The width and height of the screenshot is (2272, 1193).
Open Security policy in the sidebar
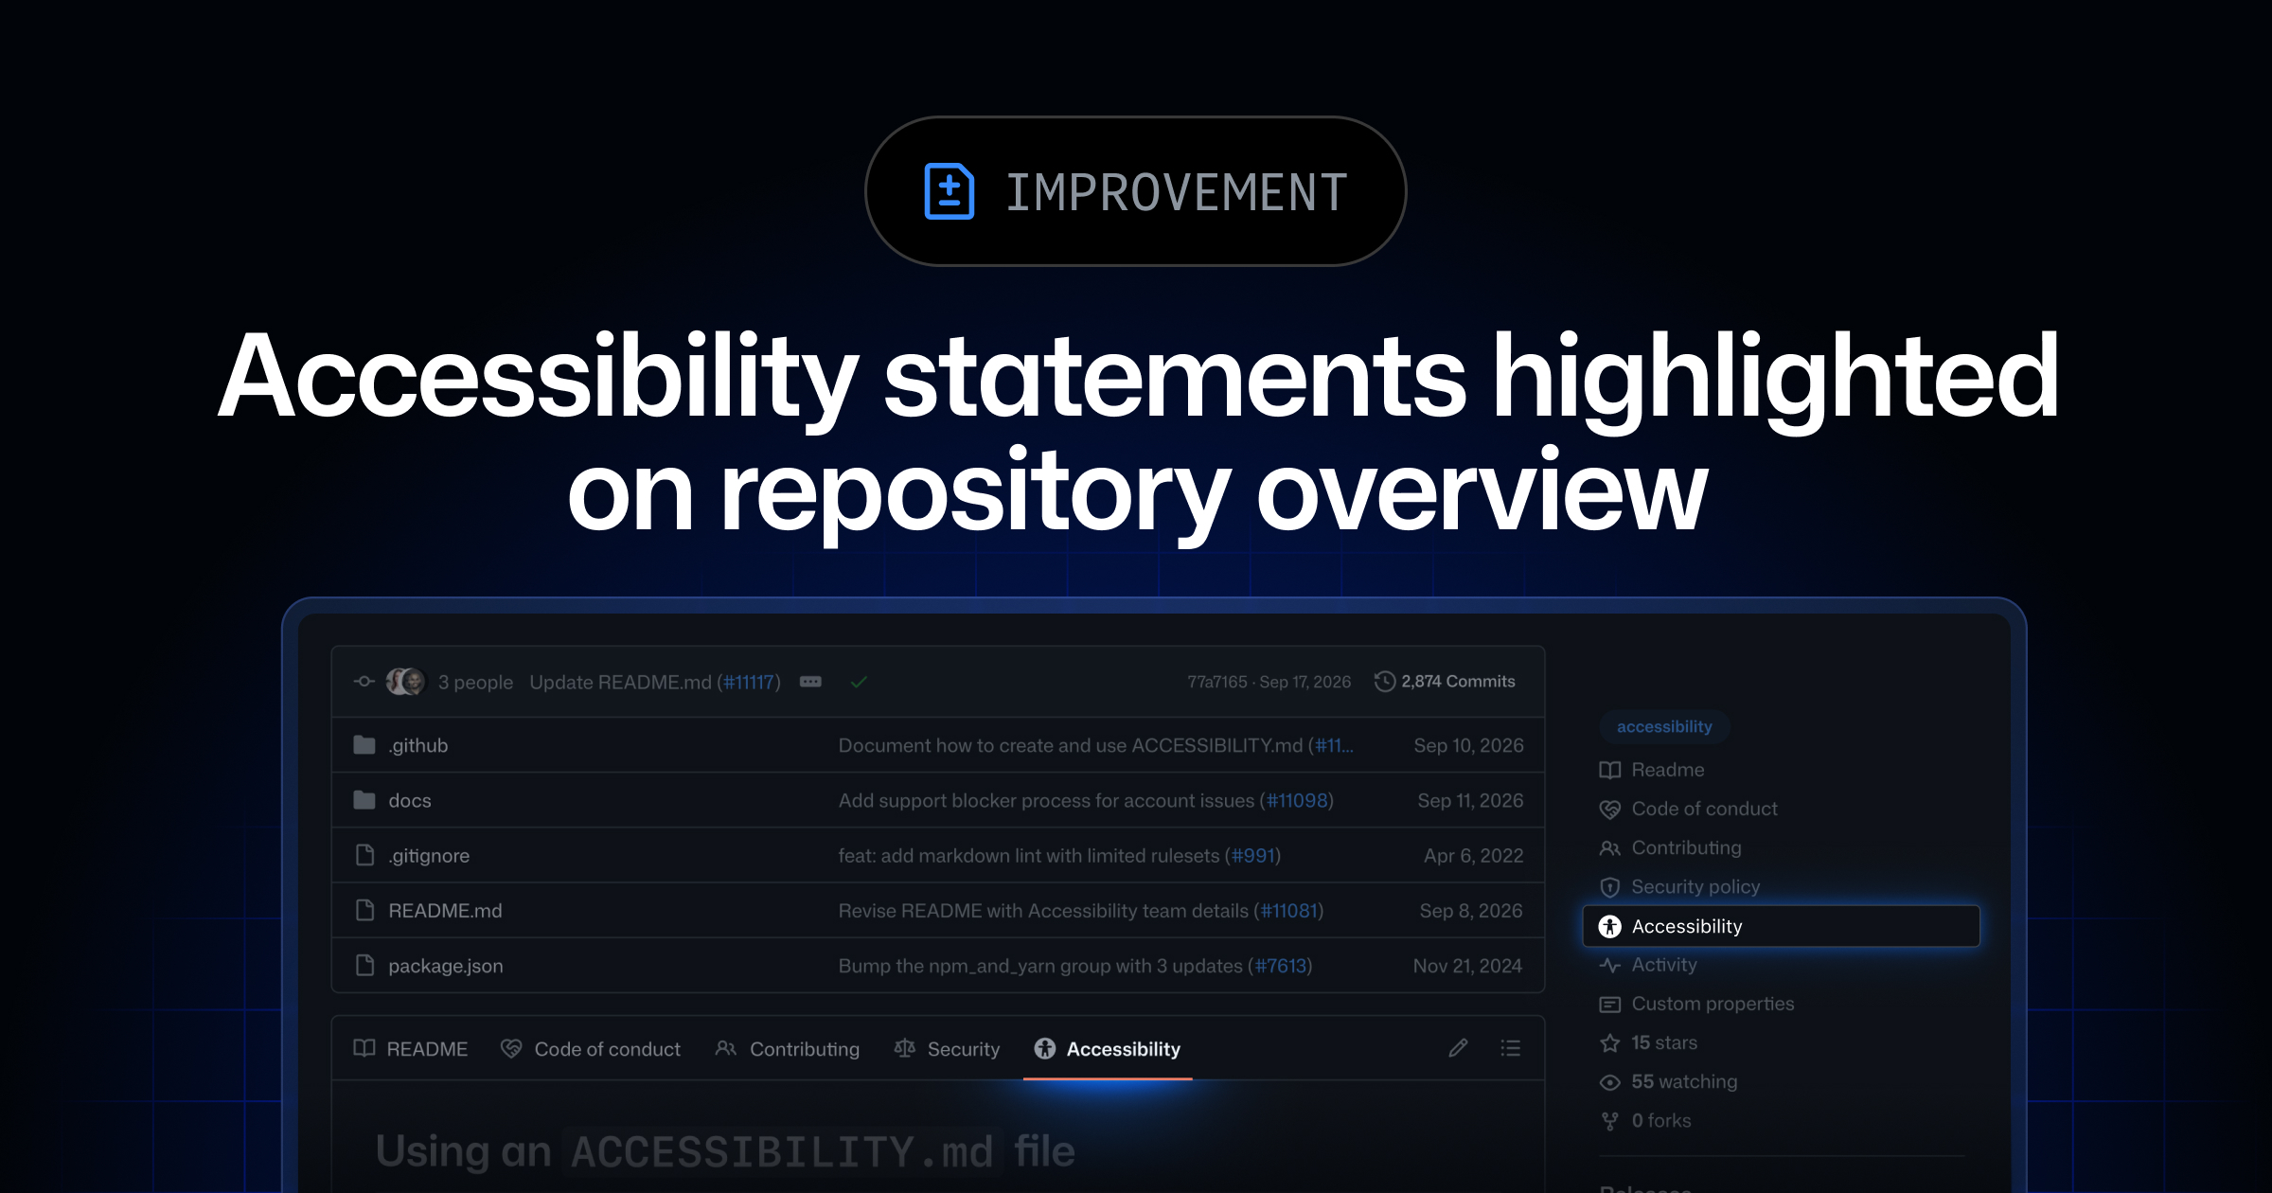[1696, 886]
